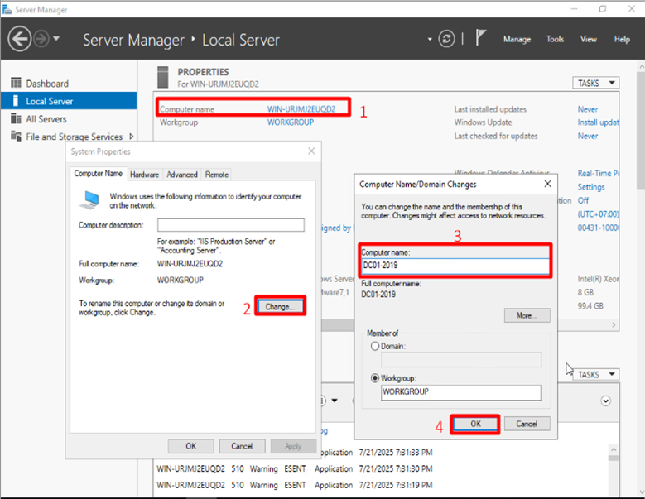Click the back navigation arrow

click(20, 39)
